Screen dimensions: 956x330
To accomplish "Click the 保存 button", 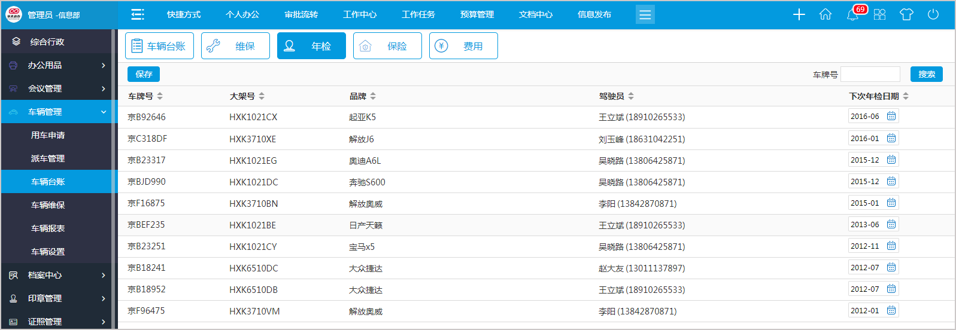I will click(144, 74).
